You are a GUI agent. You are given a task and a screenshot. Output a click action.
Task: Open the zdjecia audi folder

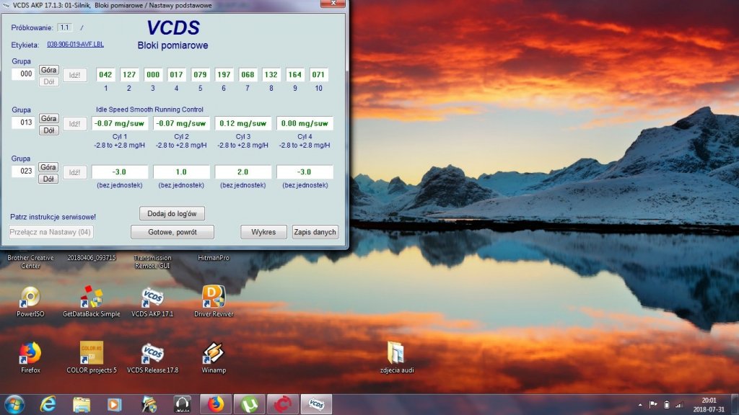click(397, 357)
